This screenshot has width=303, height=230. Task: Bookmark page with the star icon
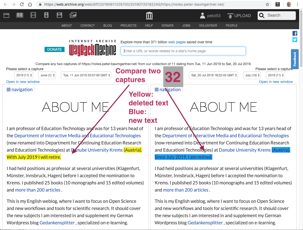(x=267, y=4)
